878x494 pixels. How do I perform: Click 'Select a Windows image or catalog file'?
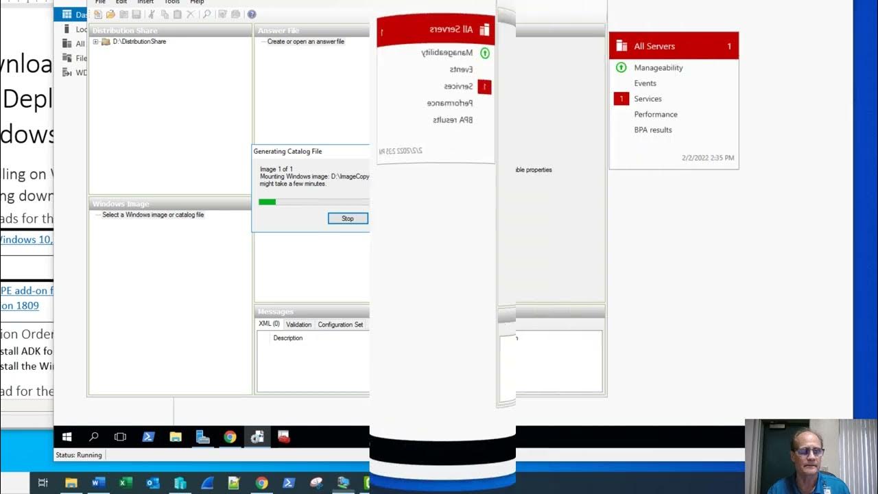153,215
